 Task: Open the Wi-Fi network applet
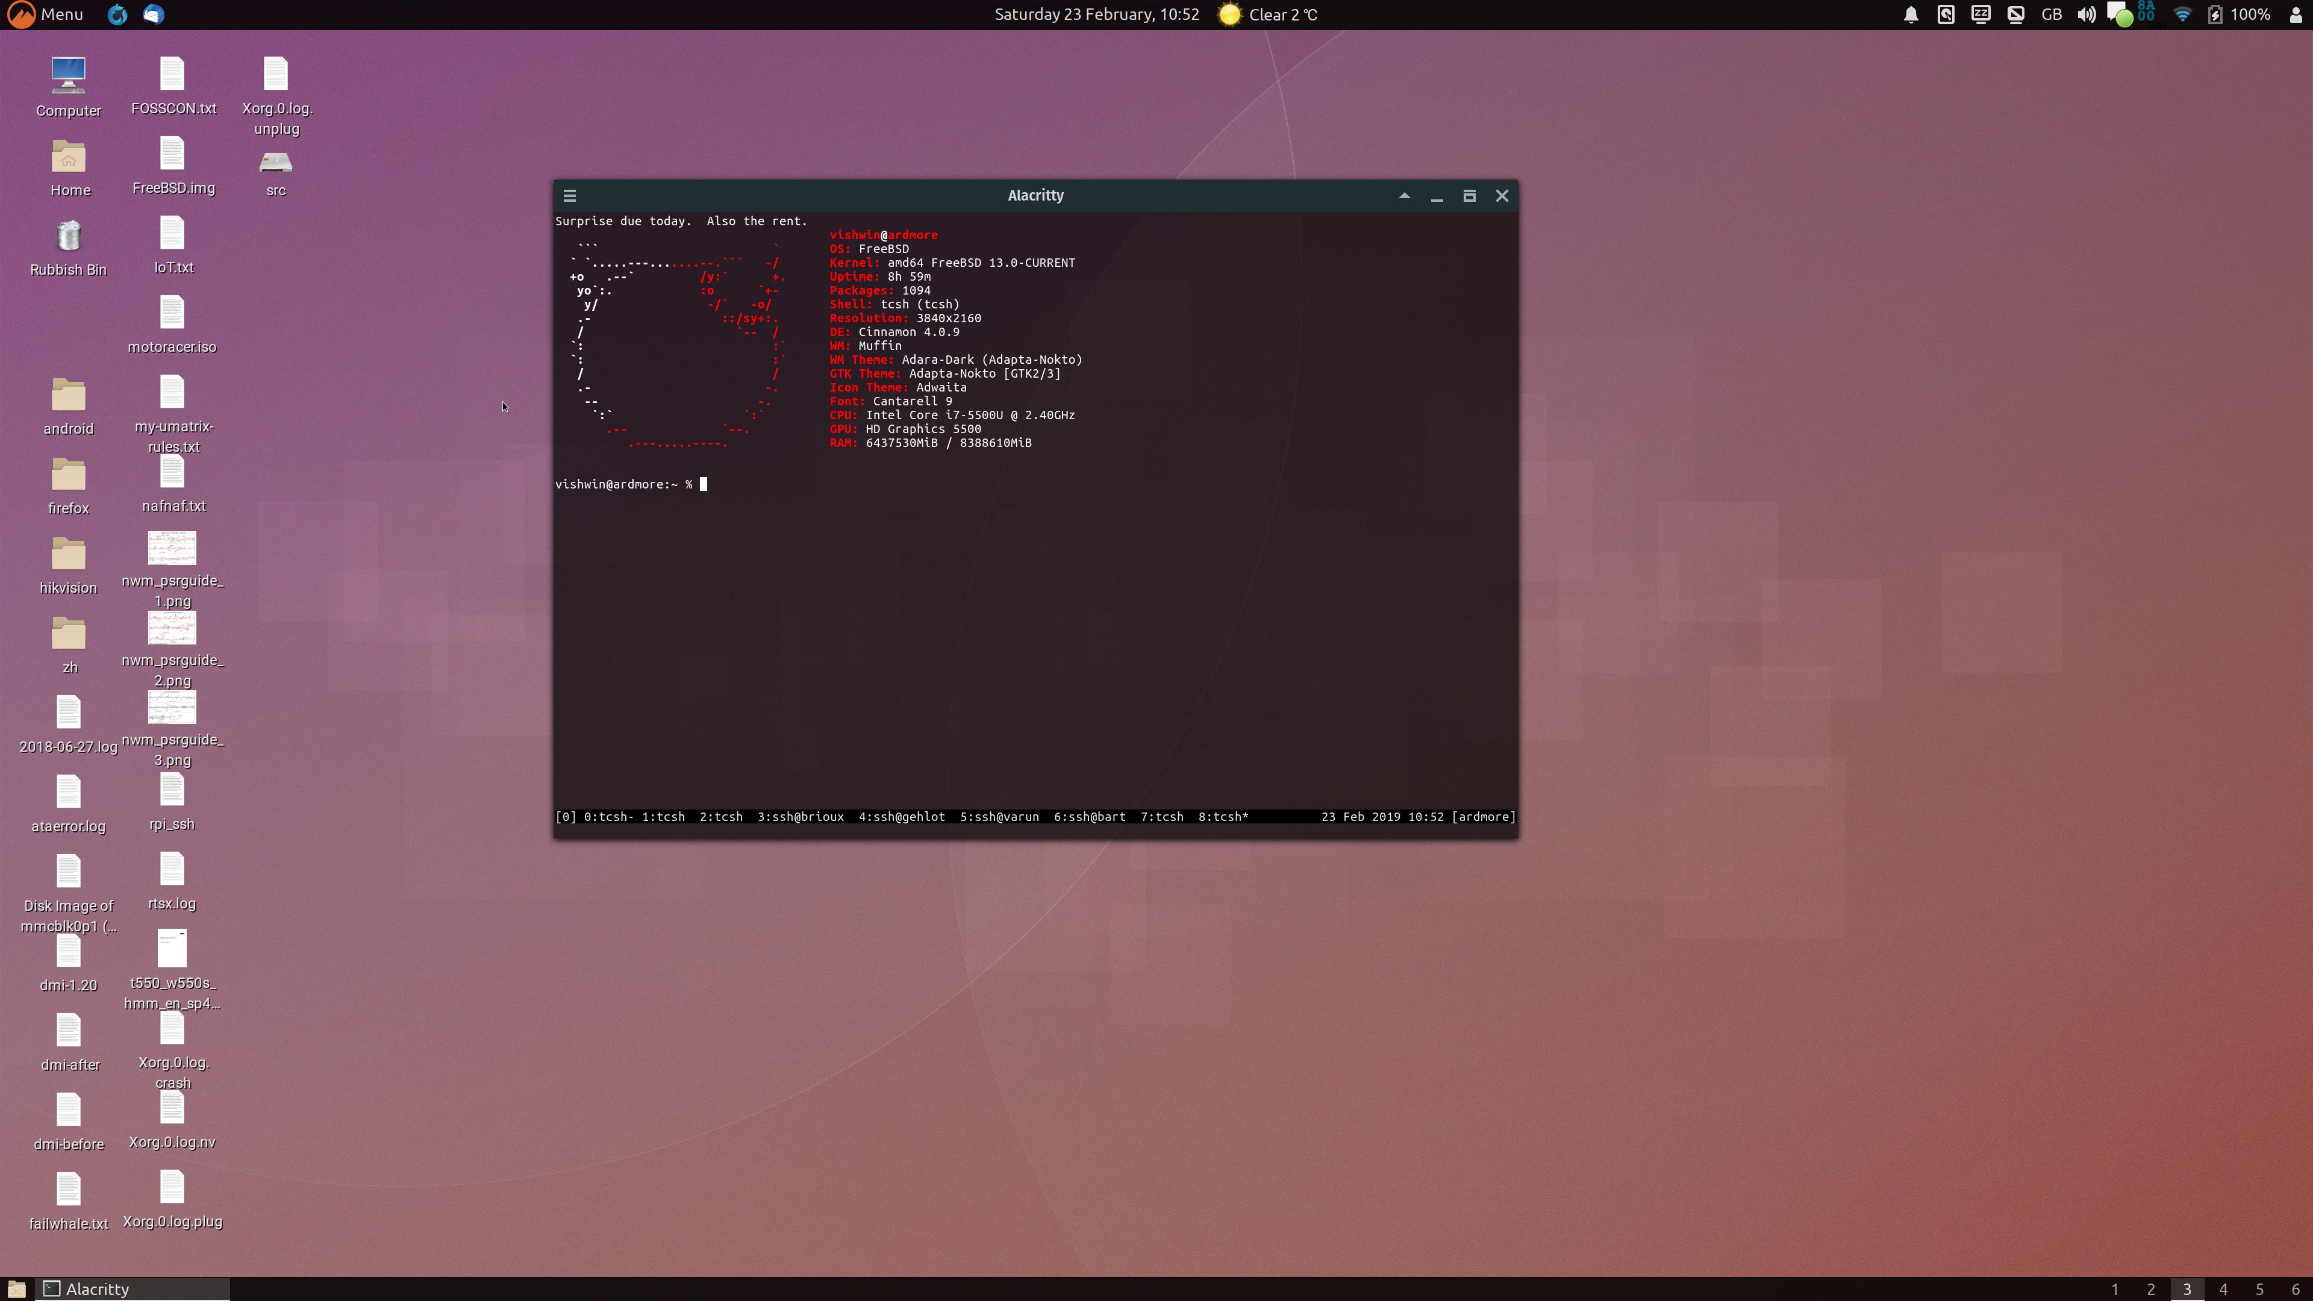[2182, 14]
